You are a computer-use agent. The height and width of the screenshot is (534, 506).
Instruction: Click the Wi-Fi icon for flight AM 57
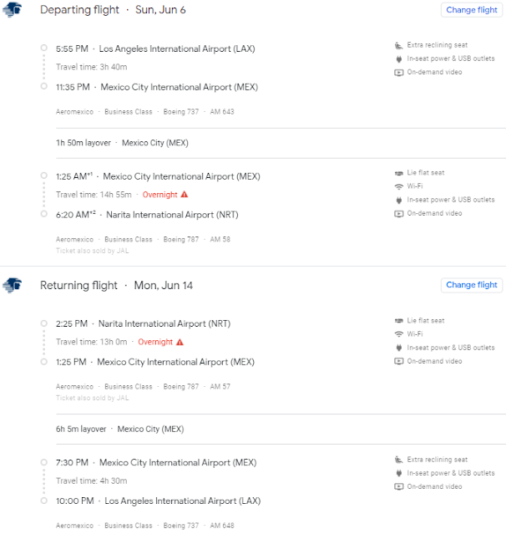point(398,333)
